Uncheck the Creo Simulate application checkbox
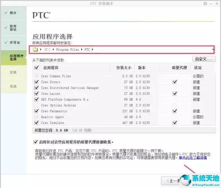This screenshot has height=188, width=221. coord(36,123)
